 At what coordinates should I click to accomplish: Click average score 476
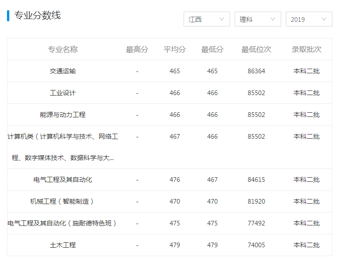(175, 180)
